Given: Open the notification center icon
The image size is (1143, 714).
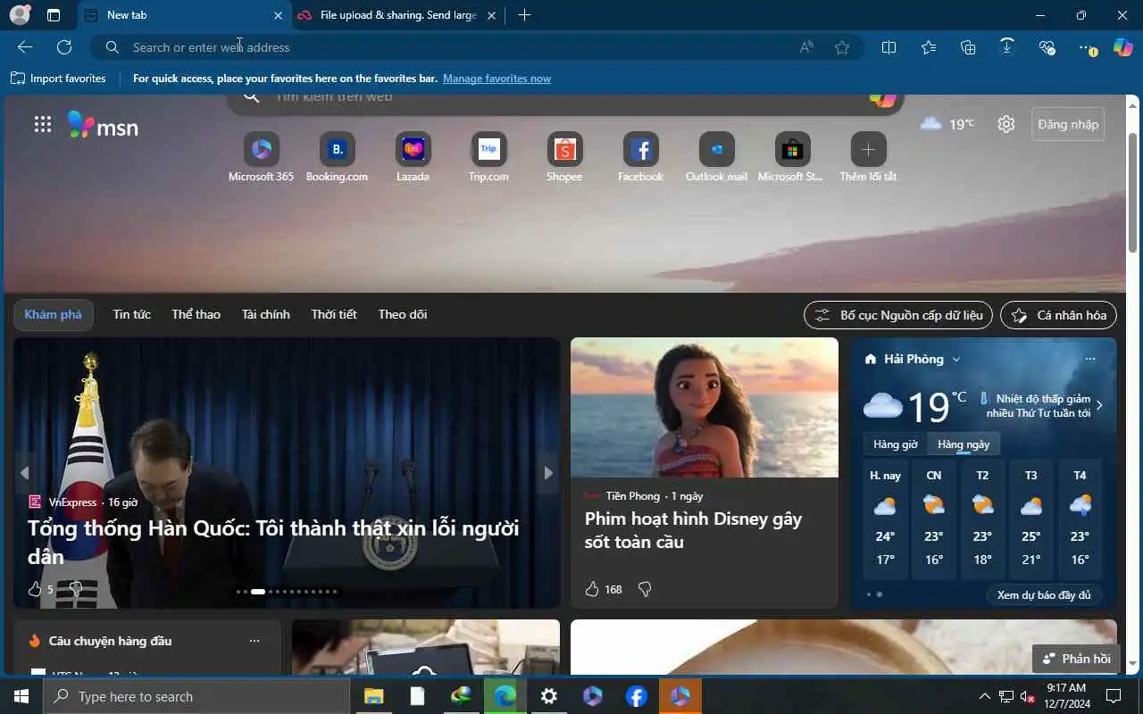Looking at the screenshot, I should (1114, 696).
